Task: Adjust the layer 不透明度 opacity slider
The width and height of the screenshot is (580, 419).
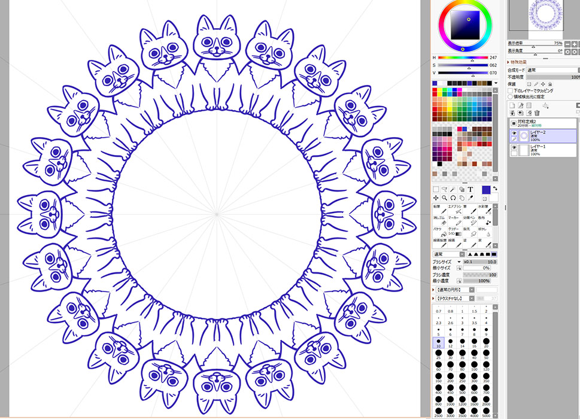Action: pos(553,77)
